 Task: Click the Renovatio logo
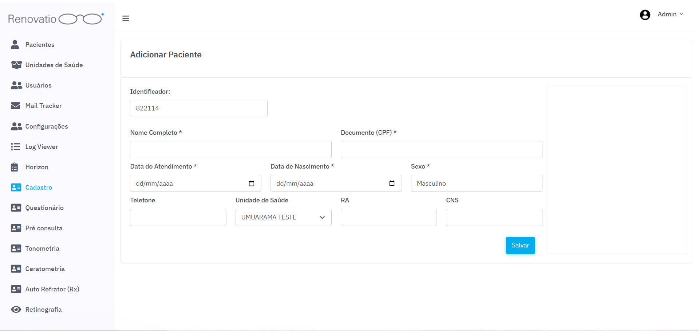(56, 19)
